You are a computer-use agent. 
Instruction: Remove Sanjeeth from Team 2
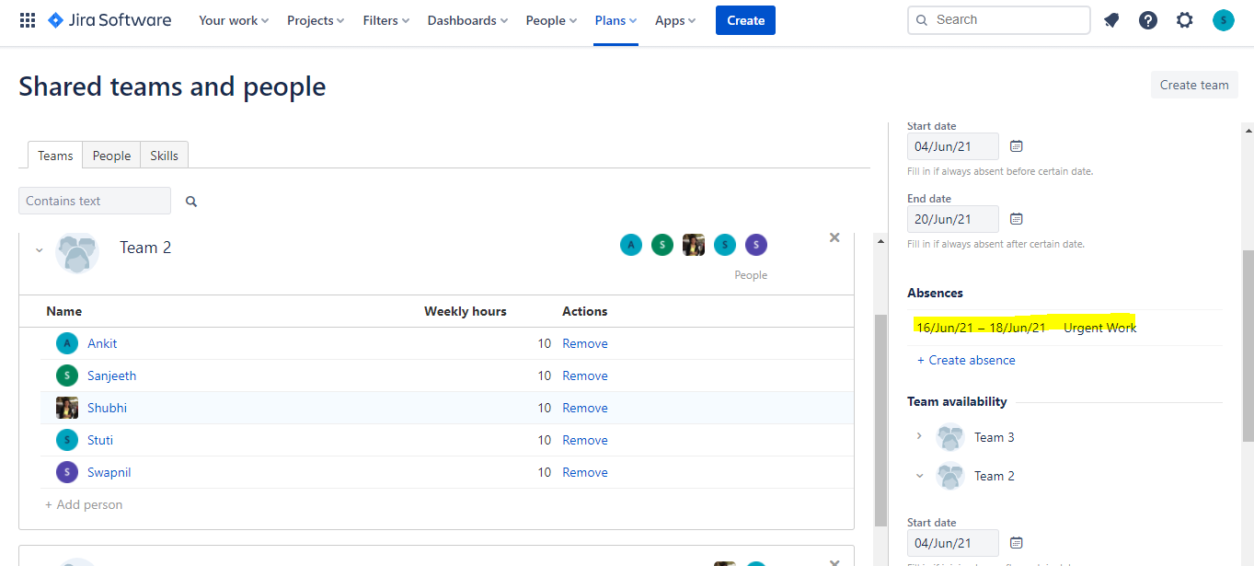(585, 375)
